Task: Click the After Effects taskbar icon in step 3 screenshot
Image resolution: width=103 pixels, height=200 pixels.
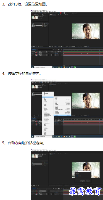Action: (x=72, y=67)
